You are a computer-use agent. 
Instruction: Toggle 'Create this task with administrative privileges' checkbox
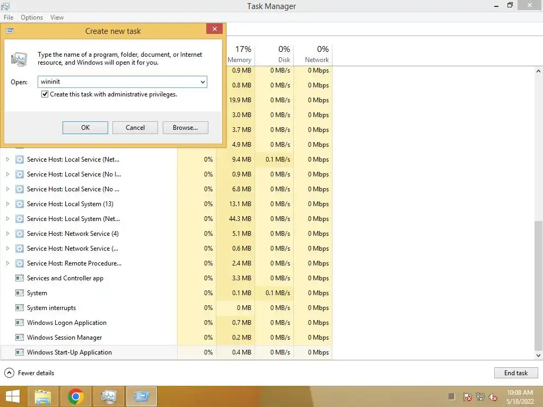[45, 94]
